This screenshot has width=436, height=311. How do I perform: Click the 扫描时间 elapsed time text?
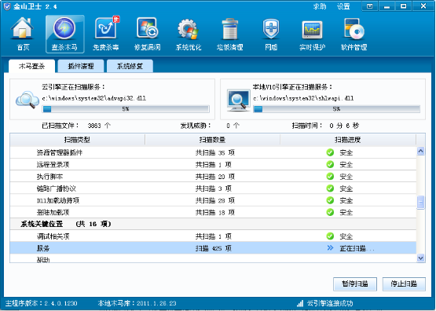tap(325, 126)
